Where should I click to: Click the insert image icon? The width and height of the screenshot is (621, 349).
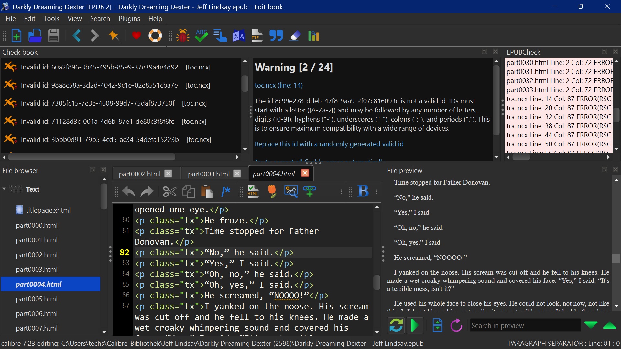(291, 191)
